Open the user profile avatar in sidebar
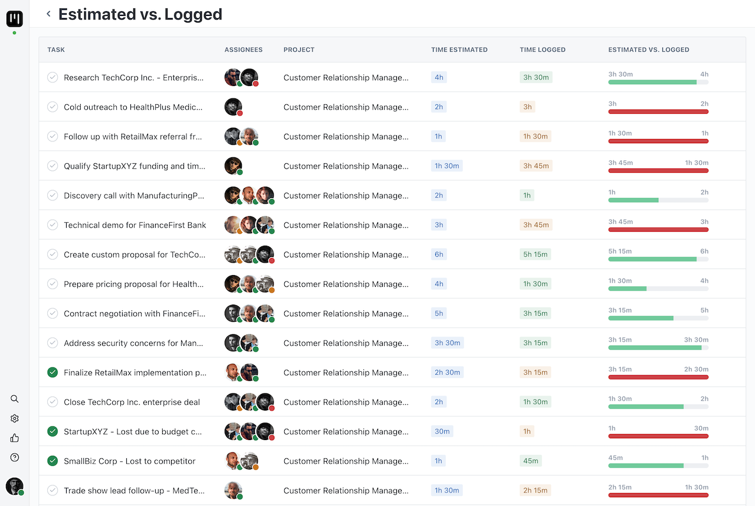Screen dimensions: 755x506 (14, 486)
